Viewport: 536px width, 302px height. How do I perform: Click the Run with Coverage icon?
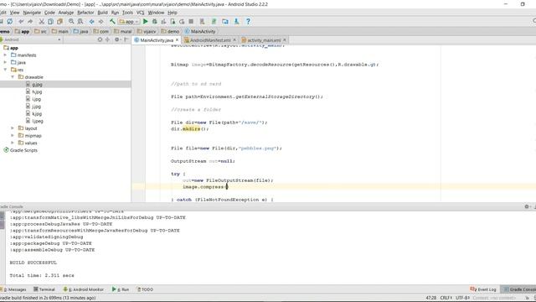(163, 21)
